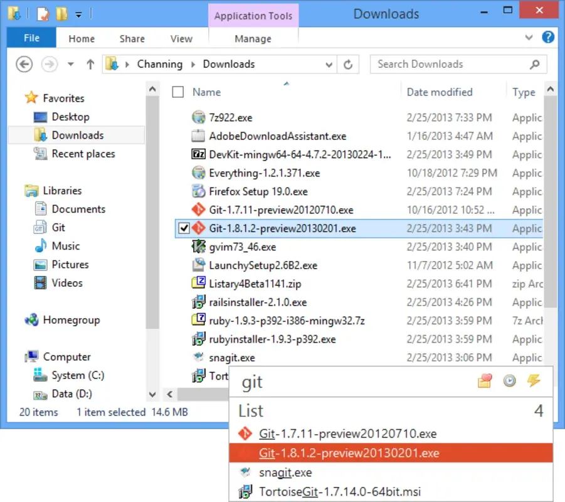565x502 pixels.
Task: Navigate to Channing via the breadcrumb
Action: click(160, 64)
